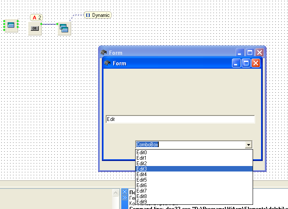Select the OK button element on canvas

click(x=35, y=28)
